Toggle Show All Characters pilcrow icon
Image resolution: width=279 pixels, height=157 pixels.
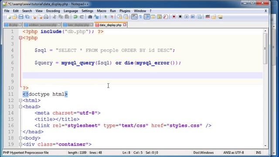[x=140, y=17]
